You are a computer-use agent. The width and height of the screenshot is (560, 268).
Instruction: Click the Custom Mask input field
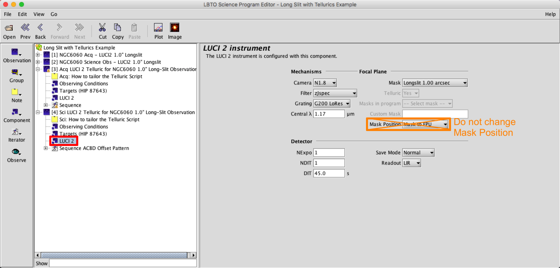[x=435, y=114]
